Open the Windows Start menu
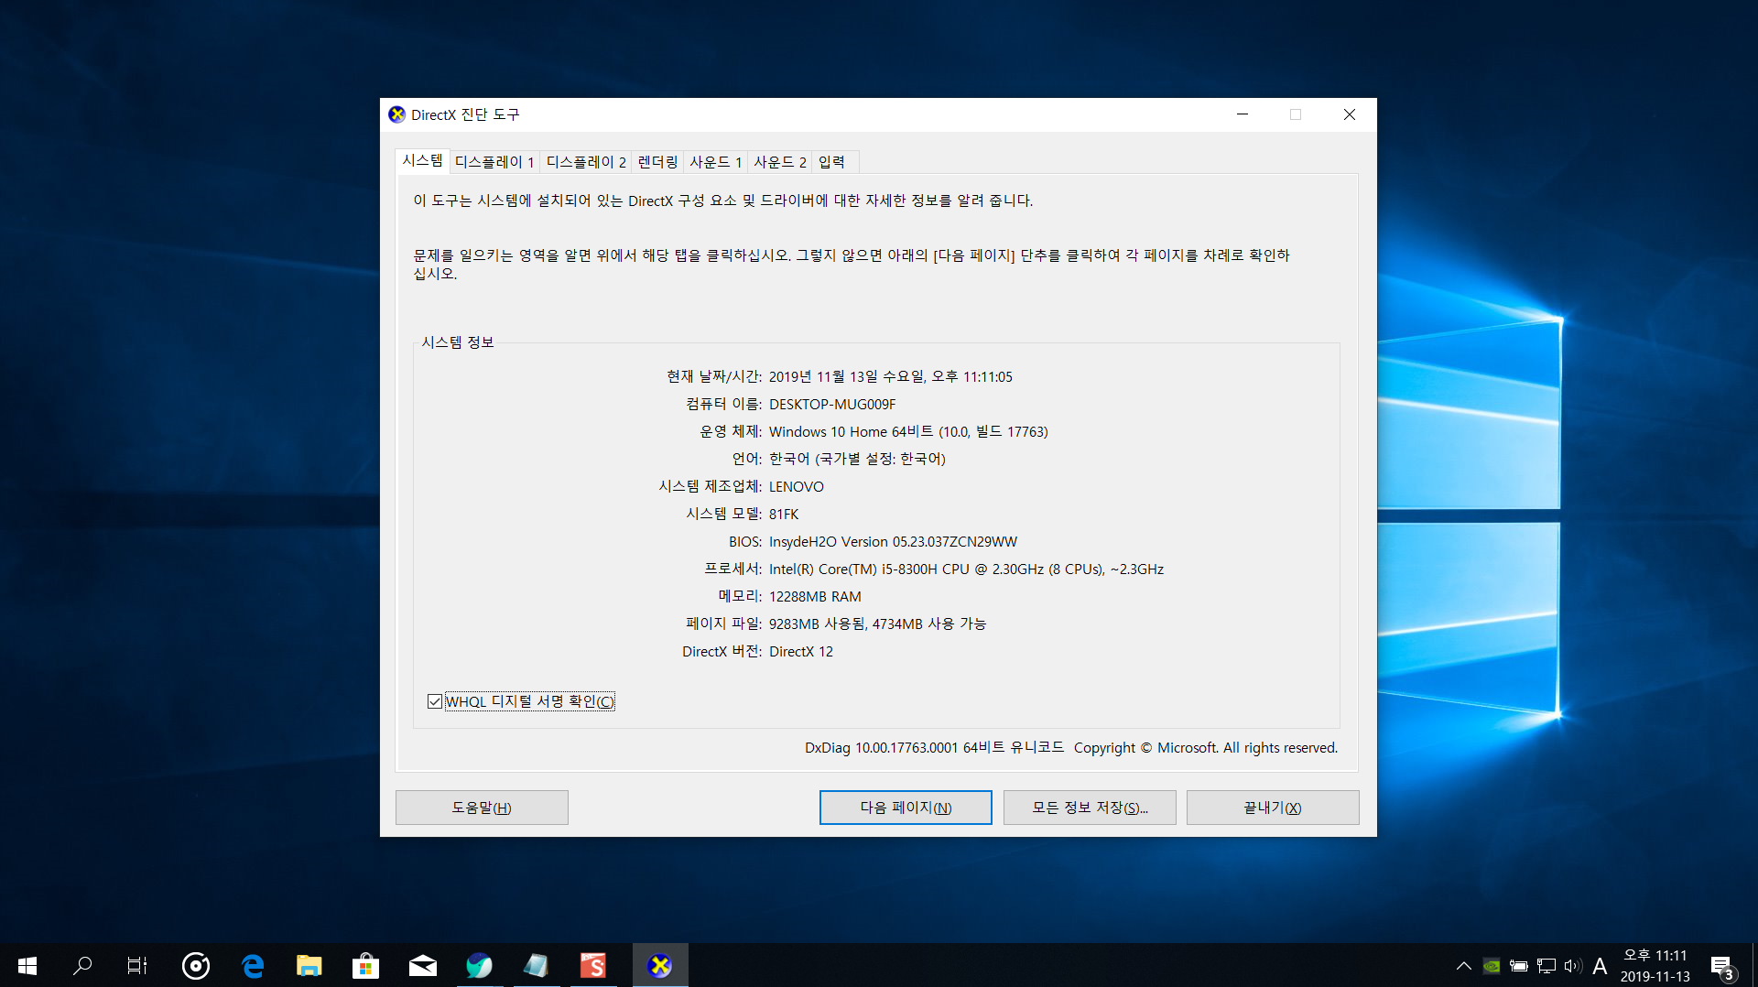 [x=27, y=965]
